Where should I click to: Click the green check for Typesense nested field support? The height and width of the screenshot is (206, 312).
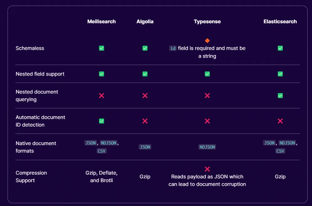click(207, 74)
